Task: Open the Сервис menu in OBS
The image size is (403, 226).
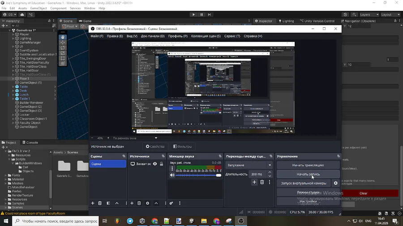Action: pyautogui.click(x=232, y=36)
